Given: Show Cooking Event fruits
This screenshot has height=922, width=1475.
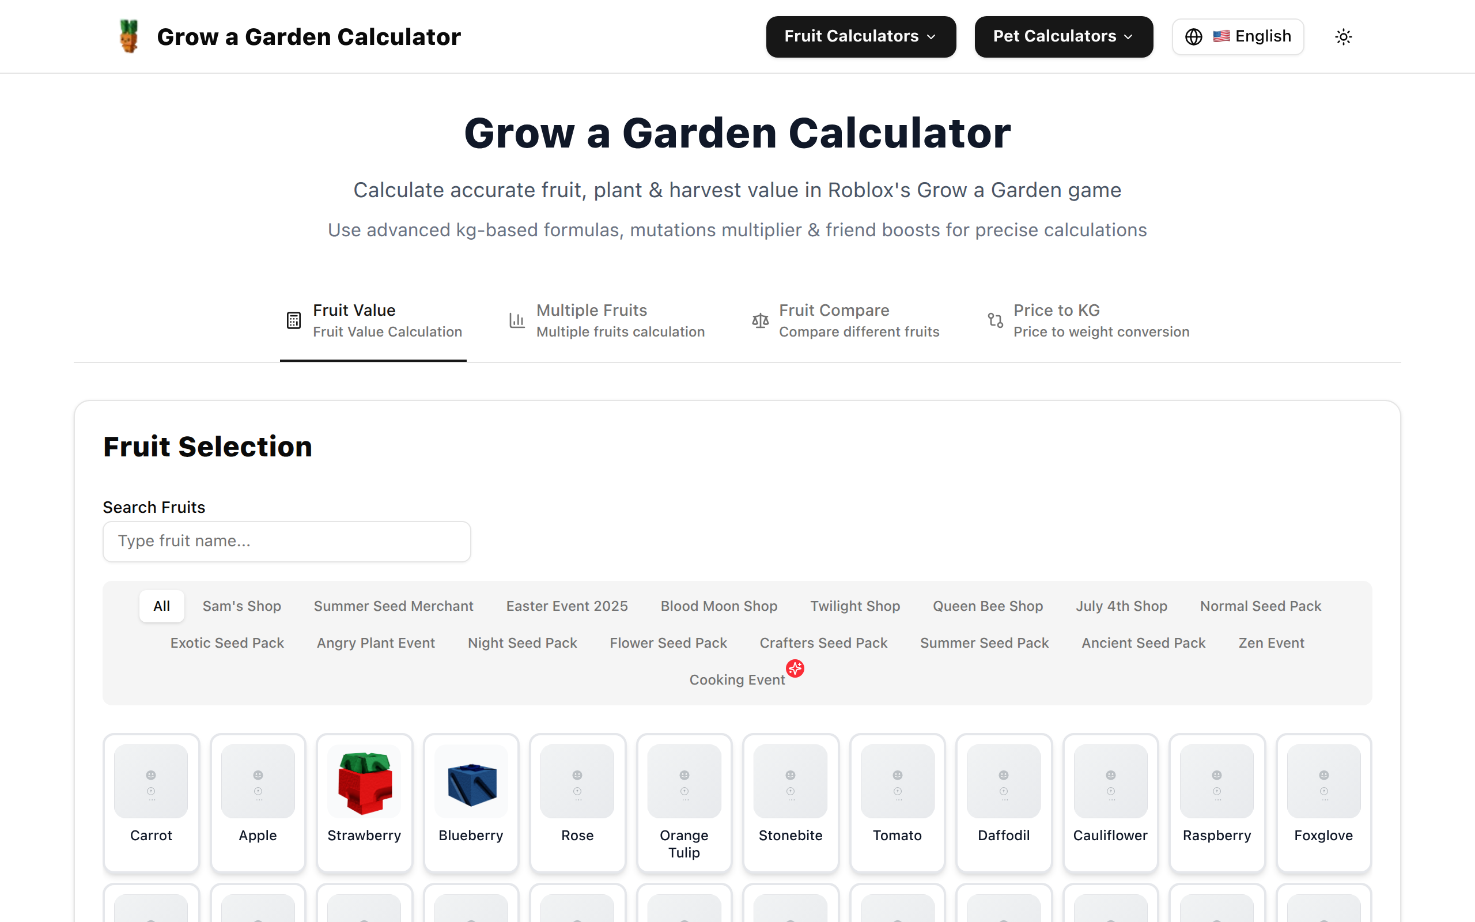Looking at the screenshot, I should click(x=737, y=679).
